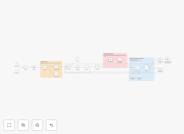The image size is (184, 134).
Task: Select the Schedule Trigger clock node
Action: click(17, 64)
